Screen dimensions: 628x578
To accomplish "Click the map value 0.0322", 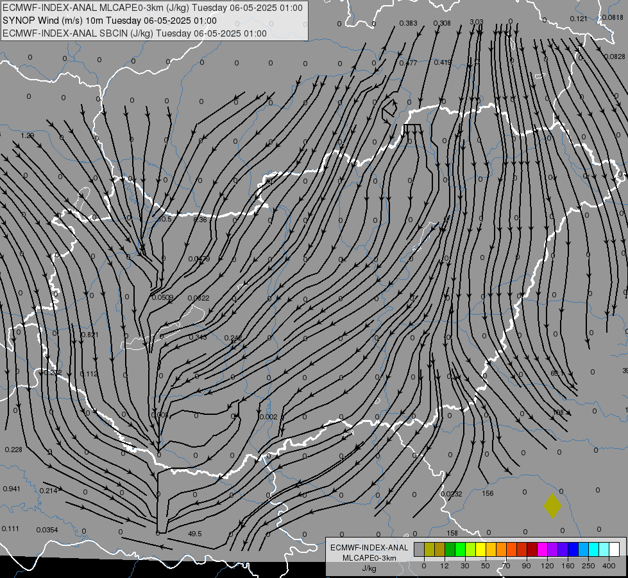I will point(199,298).
